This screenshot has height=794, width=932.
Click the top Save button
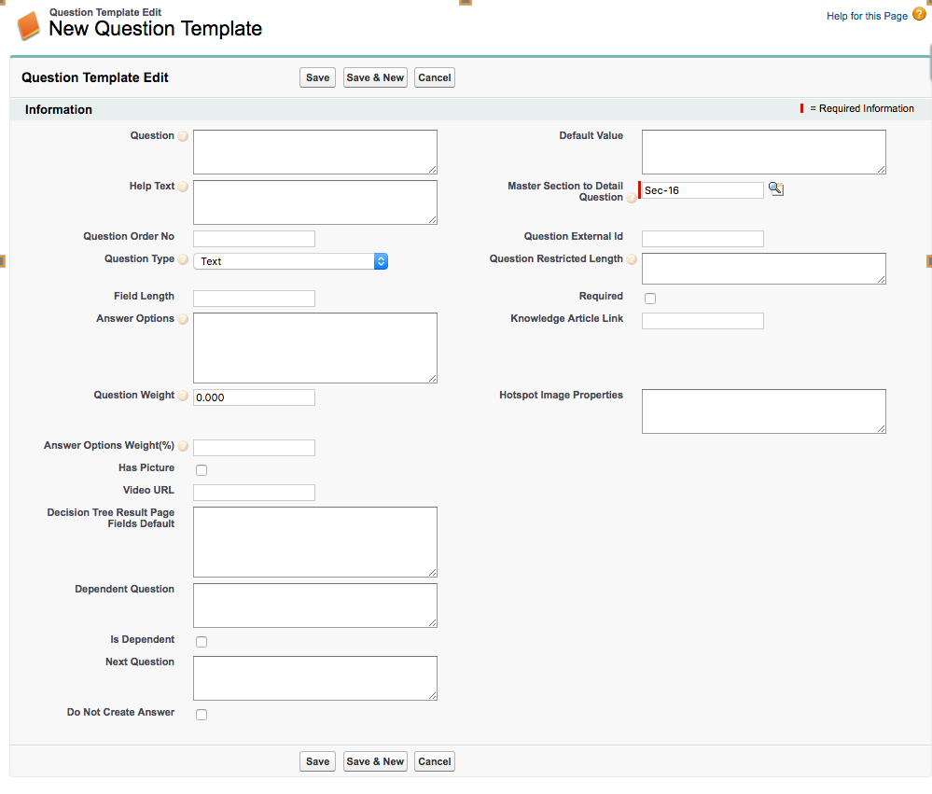click(x=317, y=77)
